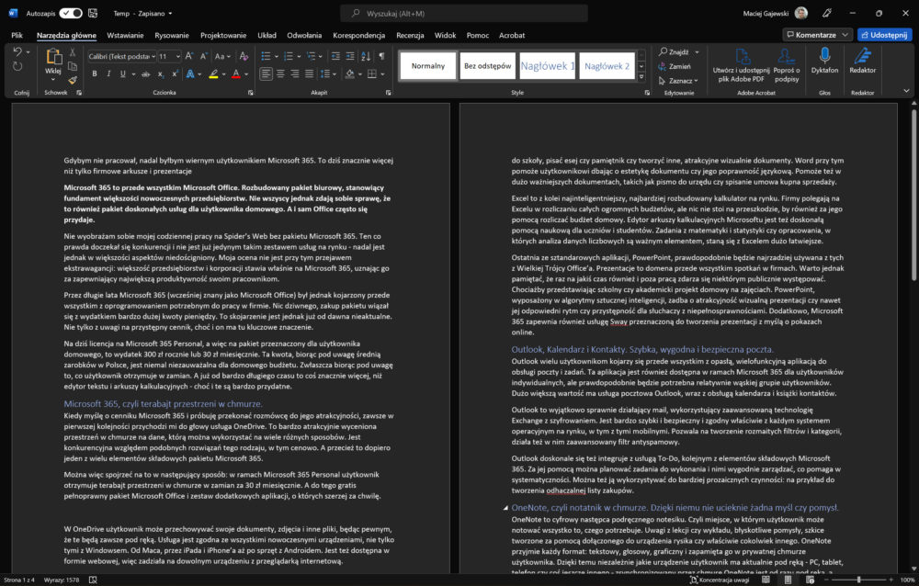Align the paragraph to the right
Screen dimensions: 919x586
[x=294, y=73]
